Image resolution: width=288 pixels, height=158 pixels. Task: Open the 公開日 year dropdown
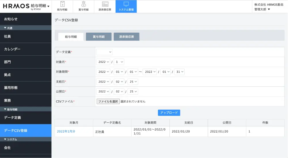[103, 91]
